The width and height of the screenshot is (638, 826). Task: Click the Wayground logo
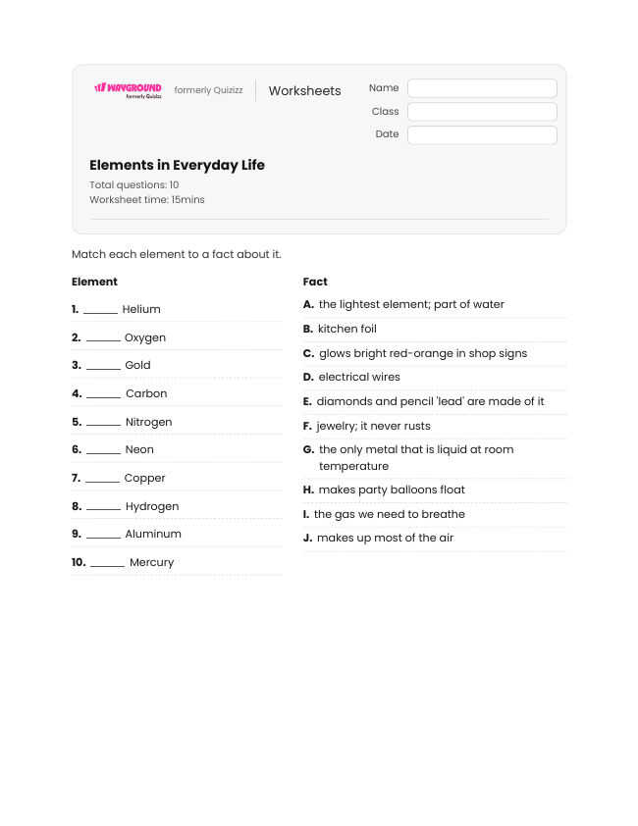pyautogui.click(x=128, y=90)
